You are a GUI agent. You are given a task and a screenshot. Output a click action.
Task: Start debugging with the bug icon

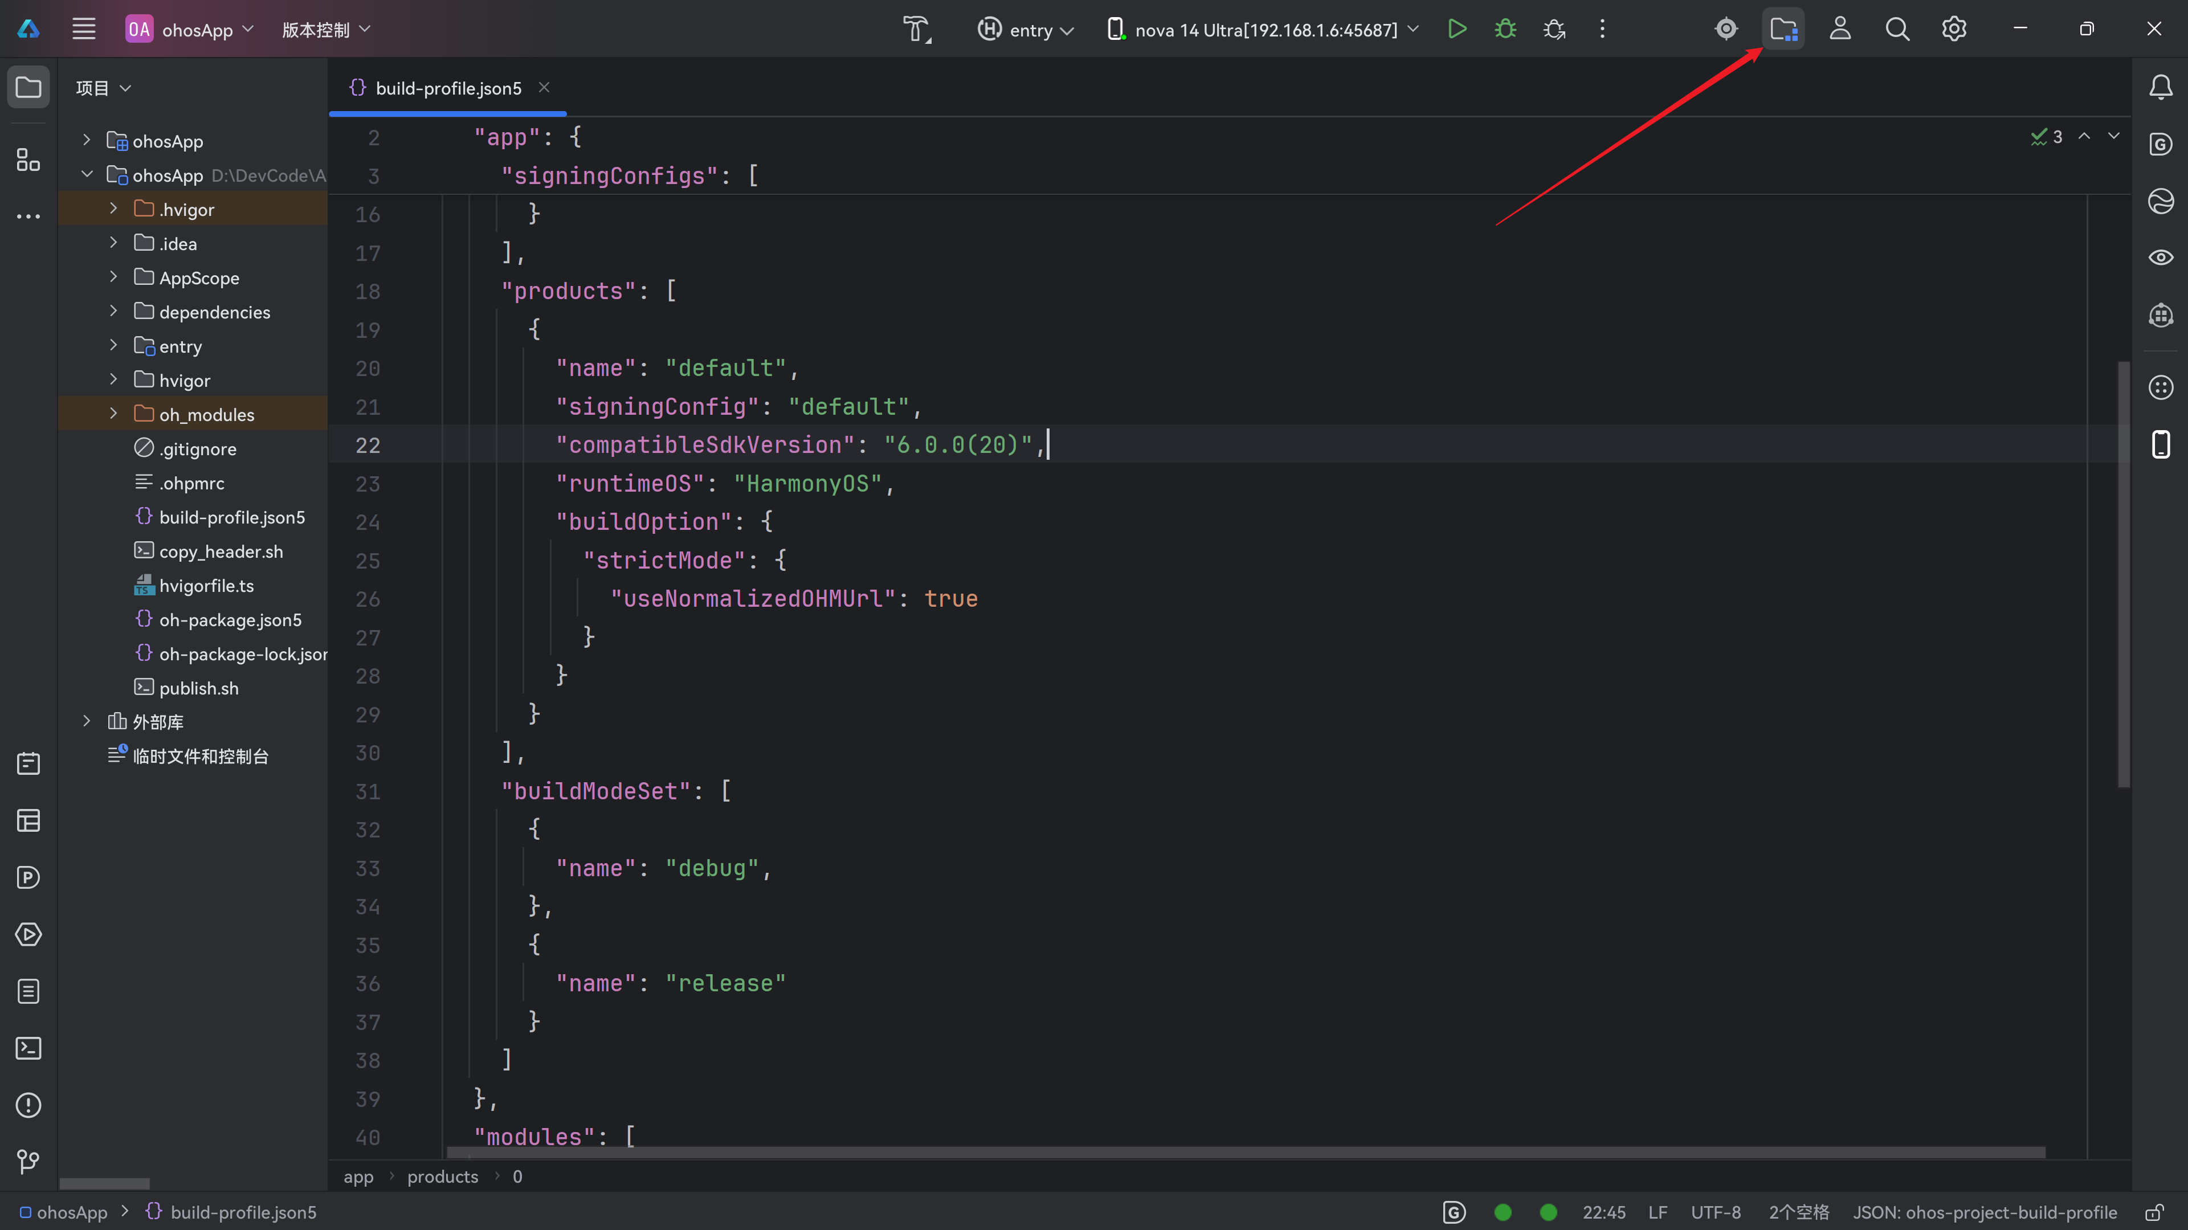point(1505,30)
